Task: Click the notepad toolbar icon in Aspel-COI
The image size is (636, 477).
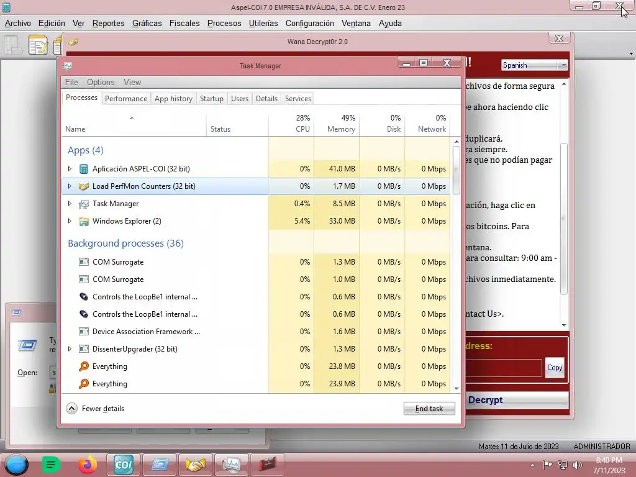Action: (38, 45)
